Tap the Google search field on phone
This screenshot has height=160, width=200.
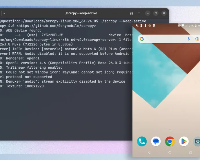coord(169,39)
